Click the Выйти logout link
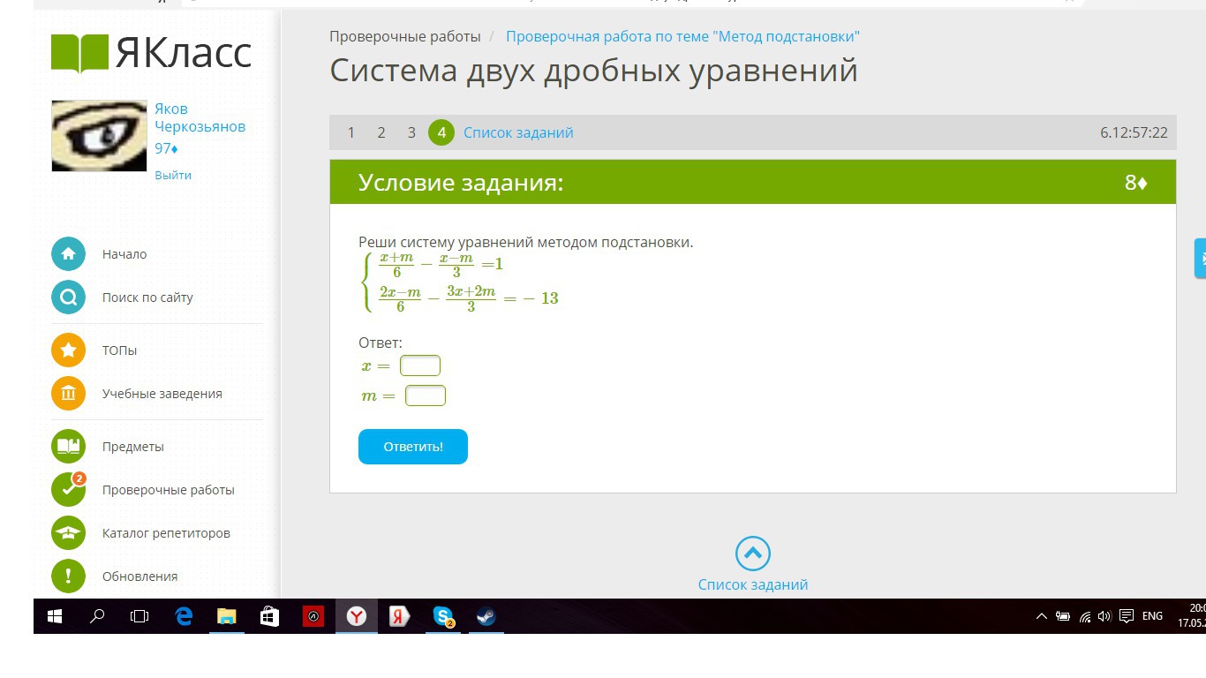This screenshot has height=678, width=1206. 173,175
